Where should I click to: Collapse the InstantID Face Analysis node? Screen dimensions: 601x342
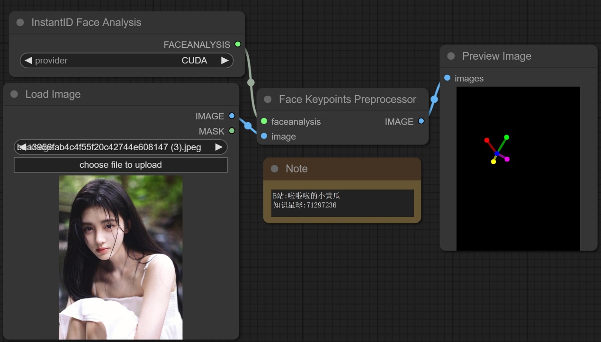[20, 22]
